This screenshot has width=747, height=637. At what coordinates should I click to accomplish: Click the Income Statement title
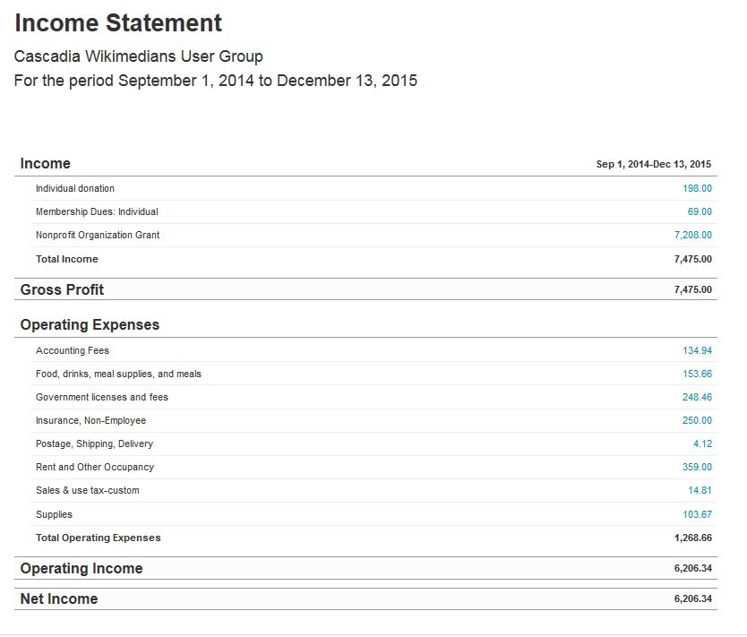pyautogui.click(x=118, y=23)
